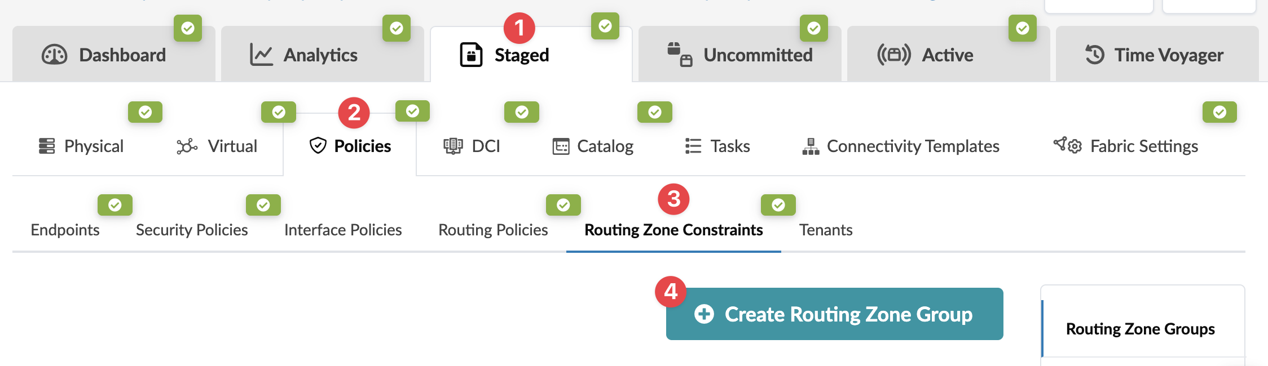1268x366 pixels.
Task: Click green check badge above Endpoints
Action: (115, 205)
